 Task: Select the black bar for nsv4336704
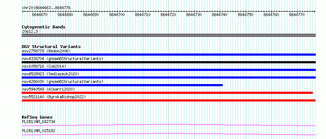(x=168, y=62)
